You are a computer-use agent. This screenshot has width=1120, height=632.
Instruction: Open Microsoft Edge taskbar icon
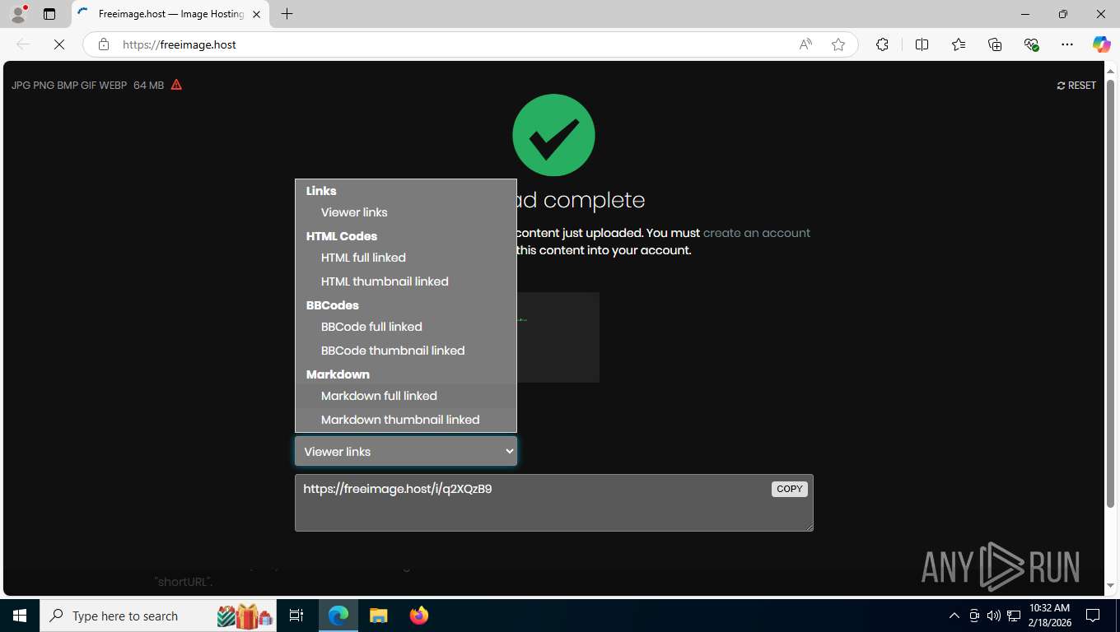[x=338, y=616]
